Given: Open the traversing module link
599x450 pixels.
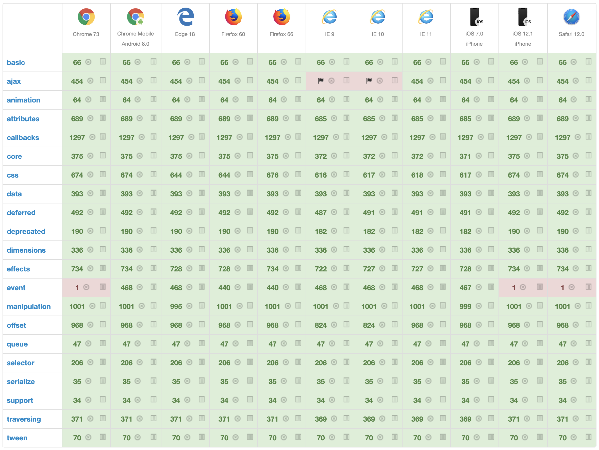Looking at the screenshot, I should [24, 419].
